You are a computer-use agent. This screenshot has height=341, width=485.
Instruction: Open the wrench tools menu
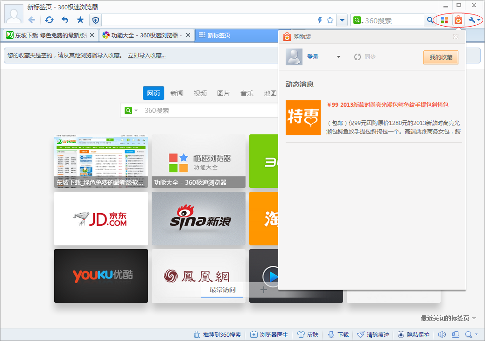(474, 21)
